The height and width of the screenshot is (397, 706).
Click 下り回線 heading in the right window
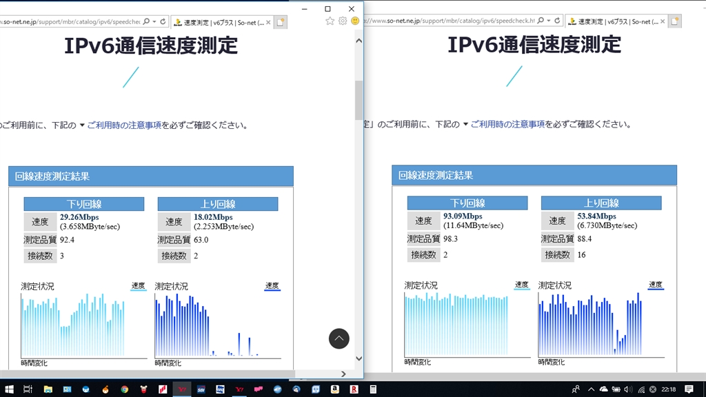click(467, 203)
